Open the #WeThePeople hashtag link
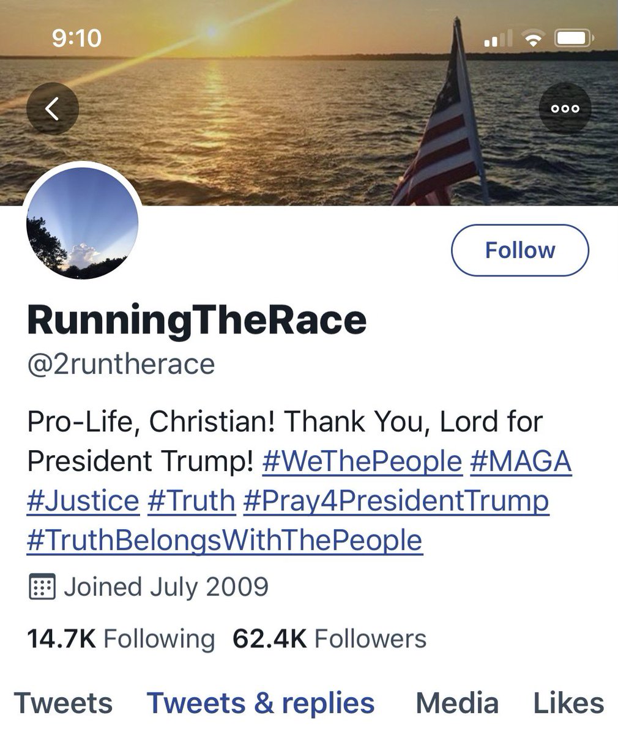 (362, 461)
